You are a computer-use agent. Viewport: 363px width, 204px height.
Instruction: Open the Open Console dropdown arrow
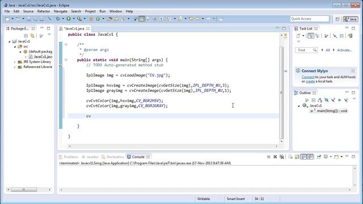pos(341,157)
